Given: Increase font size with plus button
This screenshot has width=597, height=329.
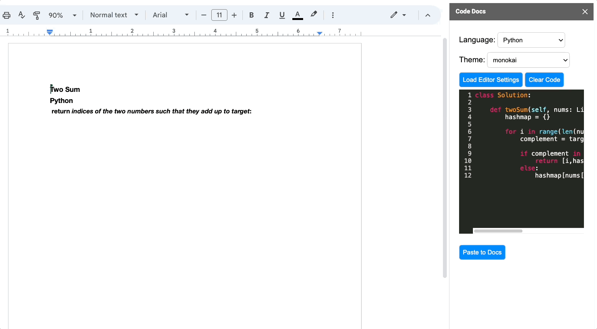Looking at the screenshot, I should pyautogui.click(x=234, y=15).
